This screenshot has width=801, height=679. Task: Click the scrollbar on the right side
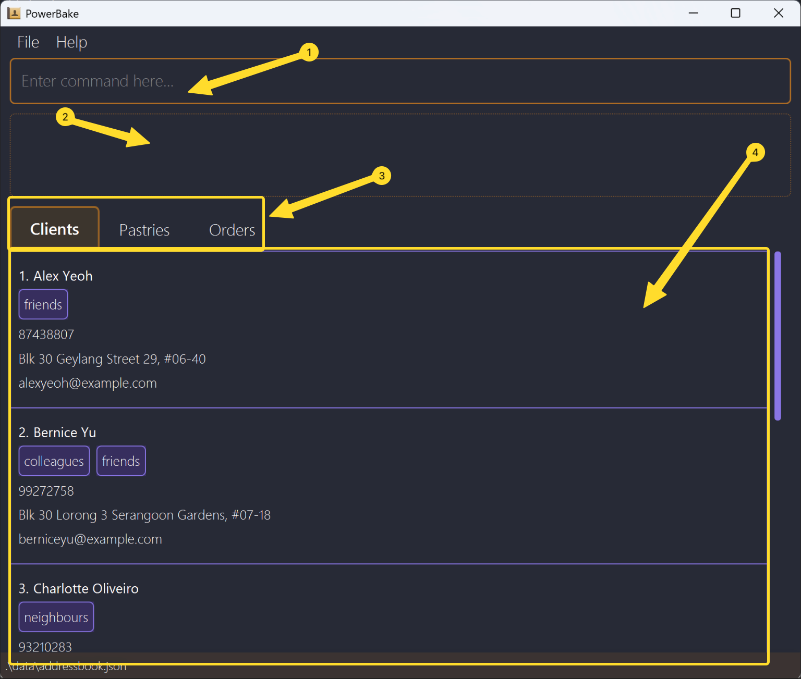778,334
